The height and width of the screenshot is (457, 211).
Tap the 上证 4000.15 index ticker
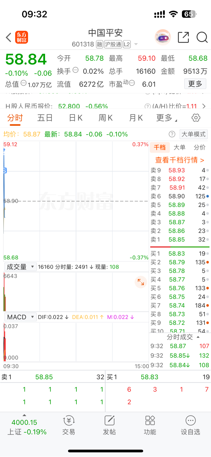27,427
